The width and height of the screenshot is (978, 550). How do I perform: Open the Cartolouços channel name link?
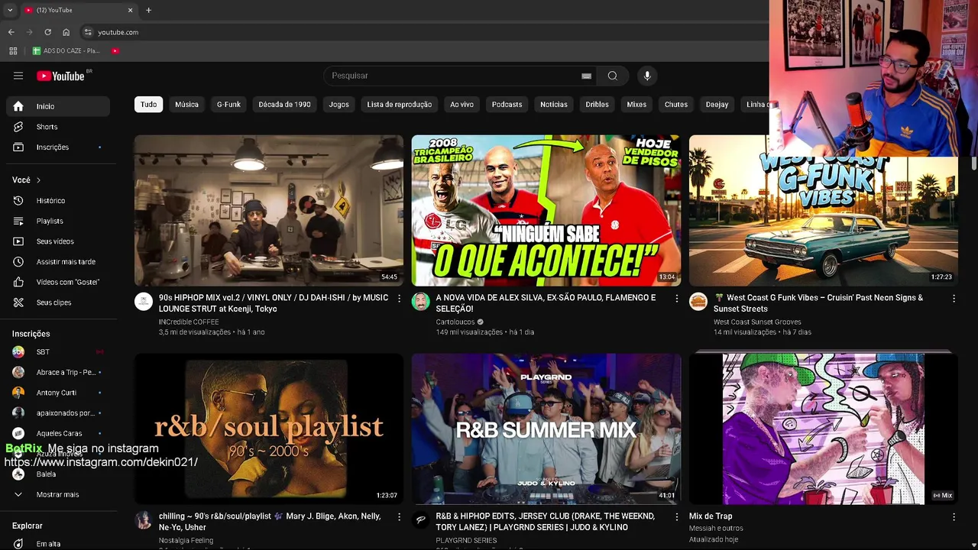coord(455,322)
